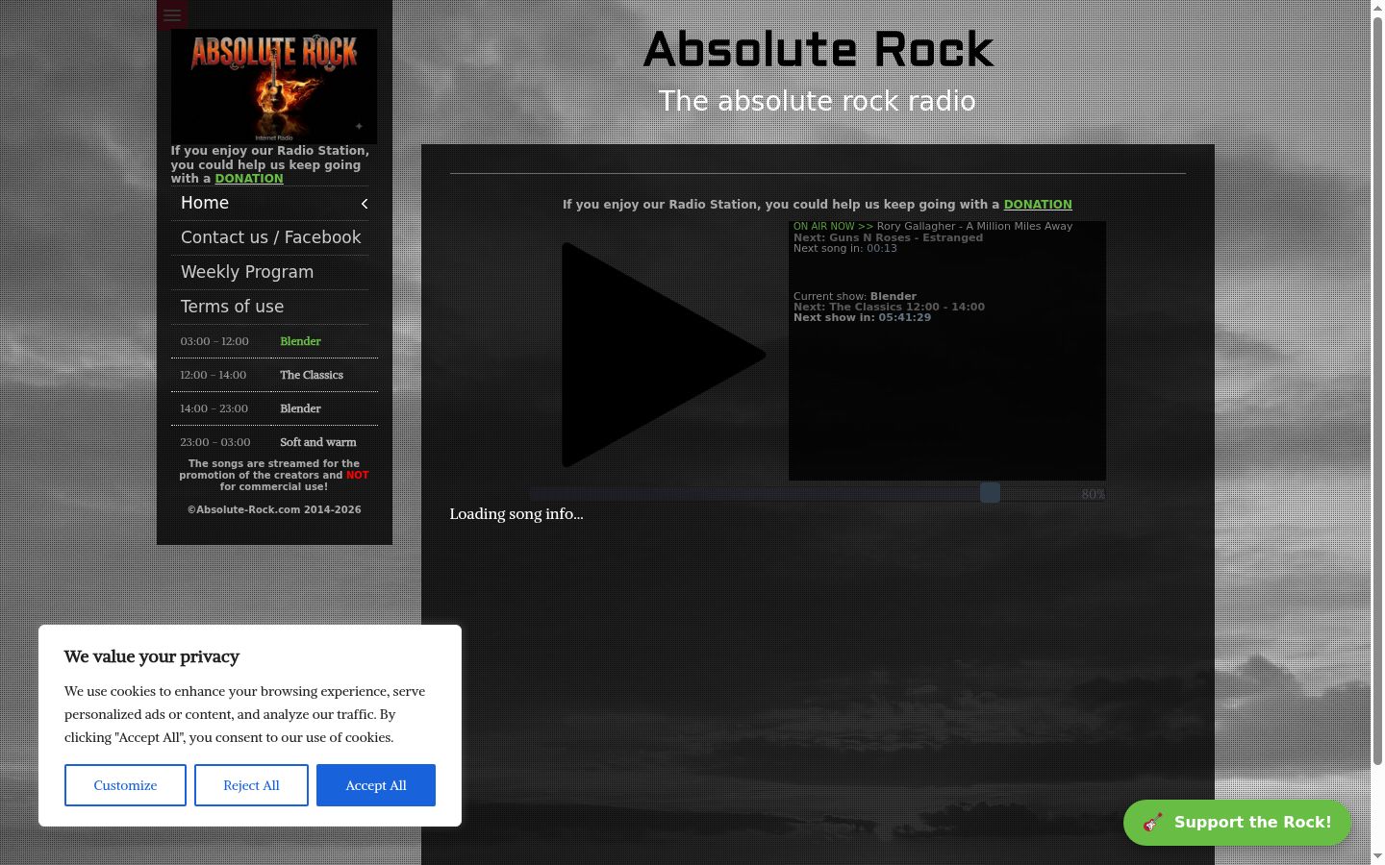The height and width of the screenshot is (865, 1385).
Task: Open the hamburger menu icon
Action: tap(172, 14)
